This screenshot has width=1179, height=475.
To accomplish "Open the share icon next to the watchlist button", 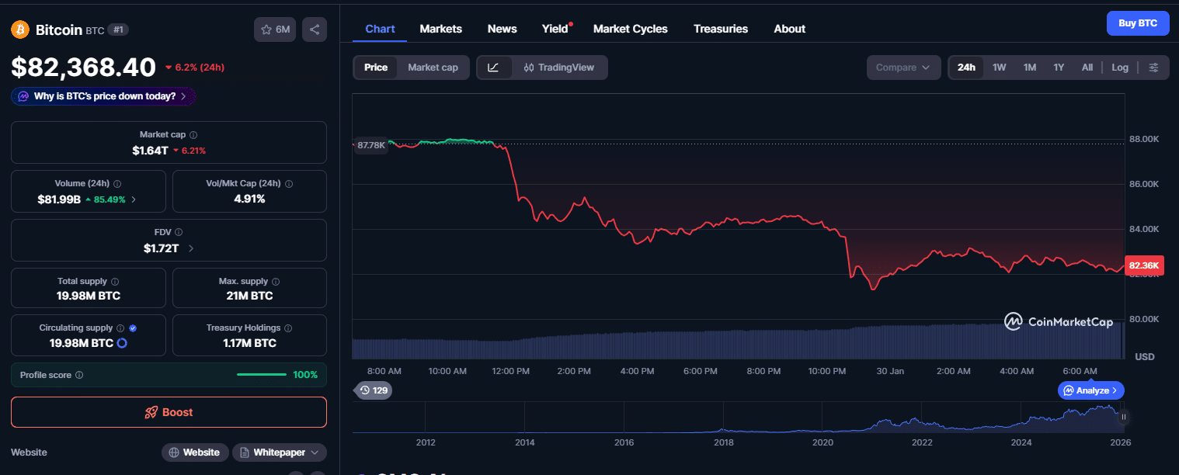I will 315,28.
